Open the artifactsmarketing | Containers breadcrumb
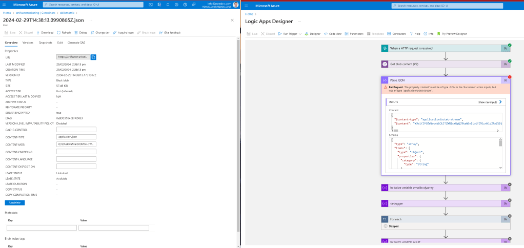524x248 pixels. pos(35,13)
